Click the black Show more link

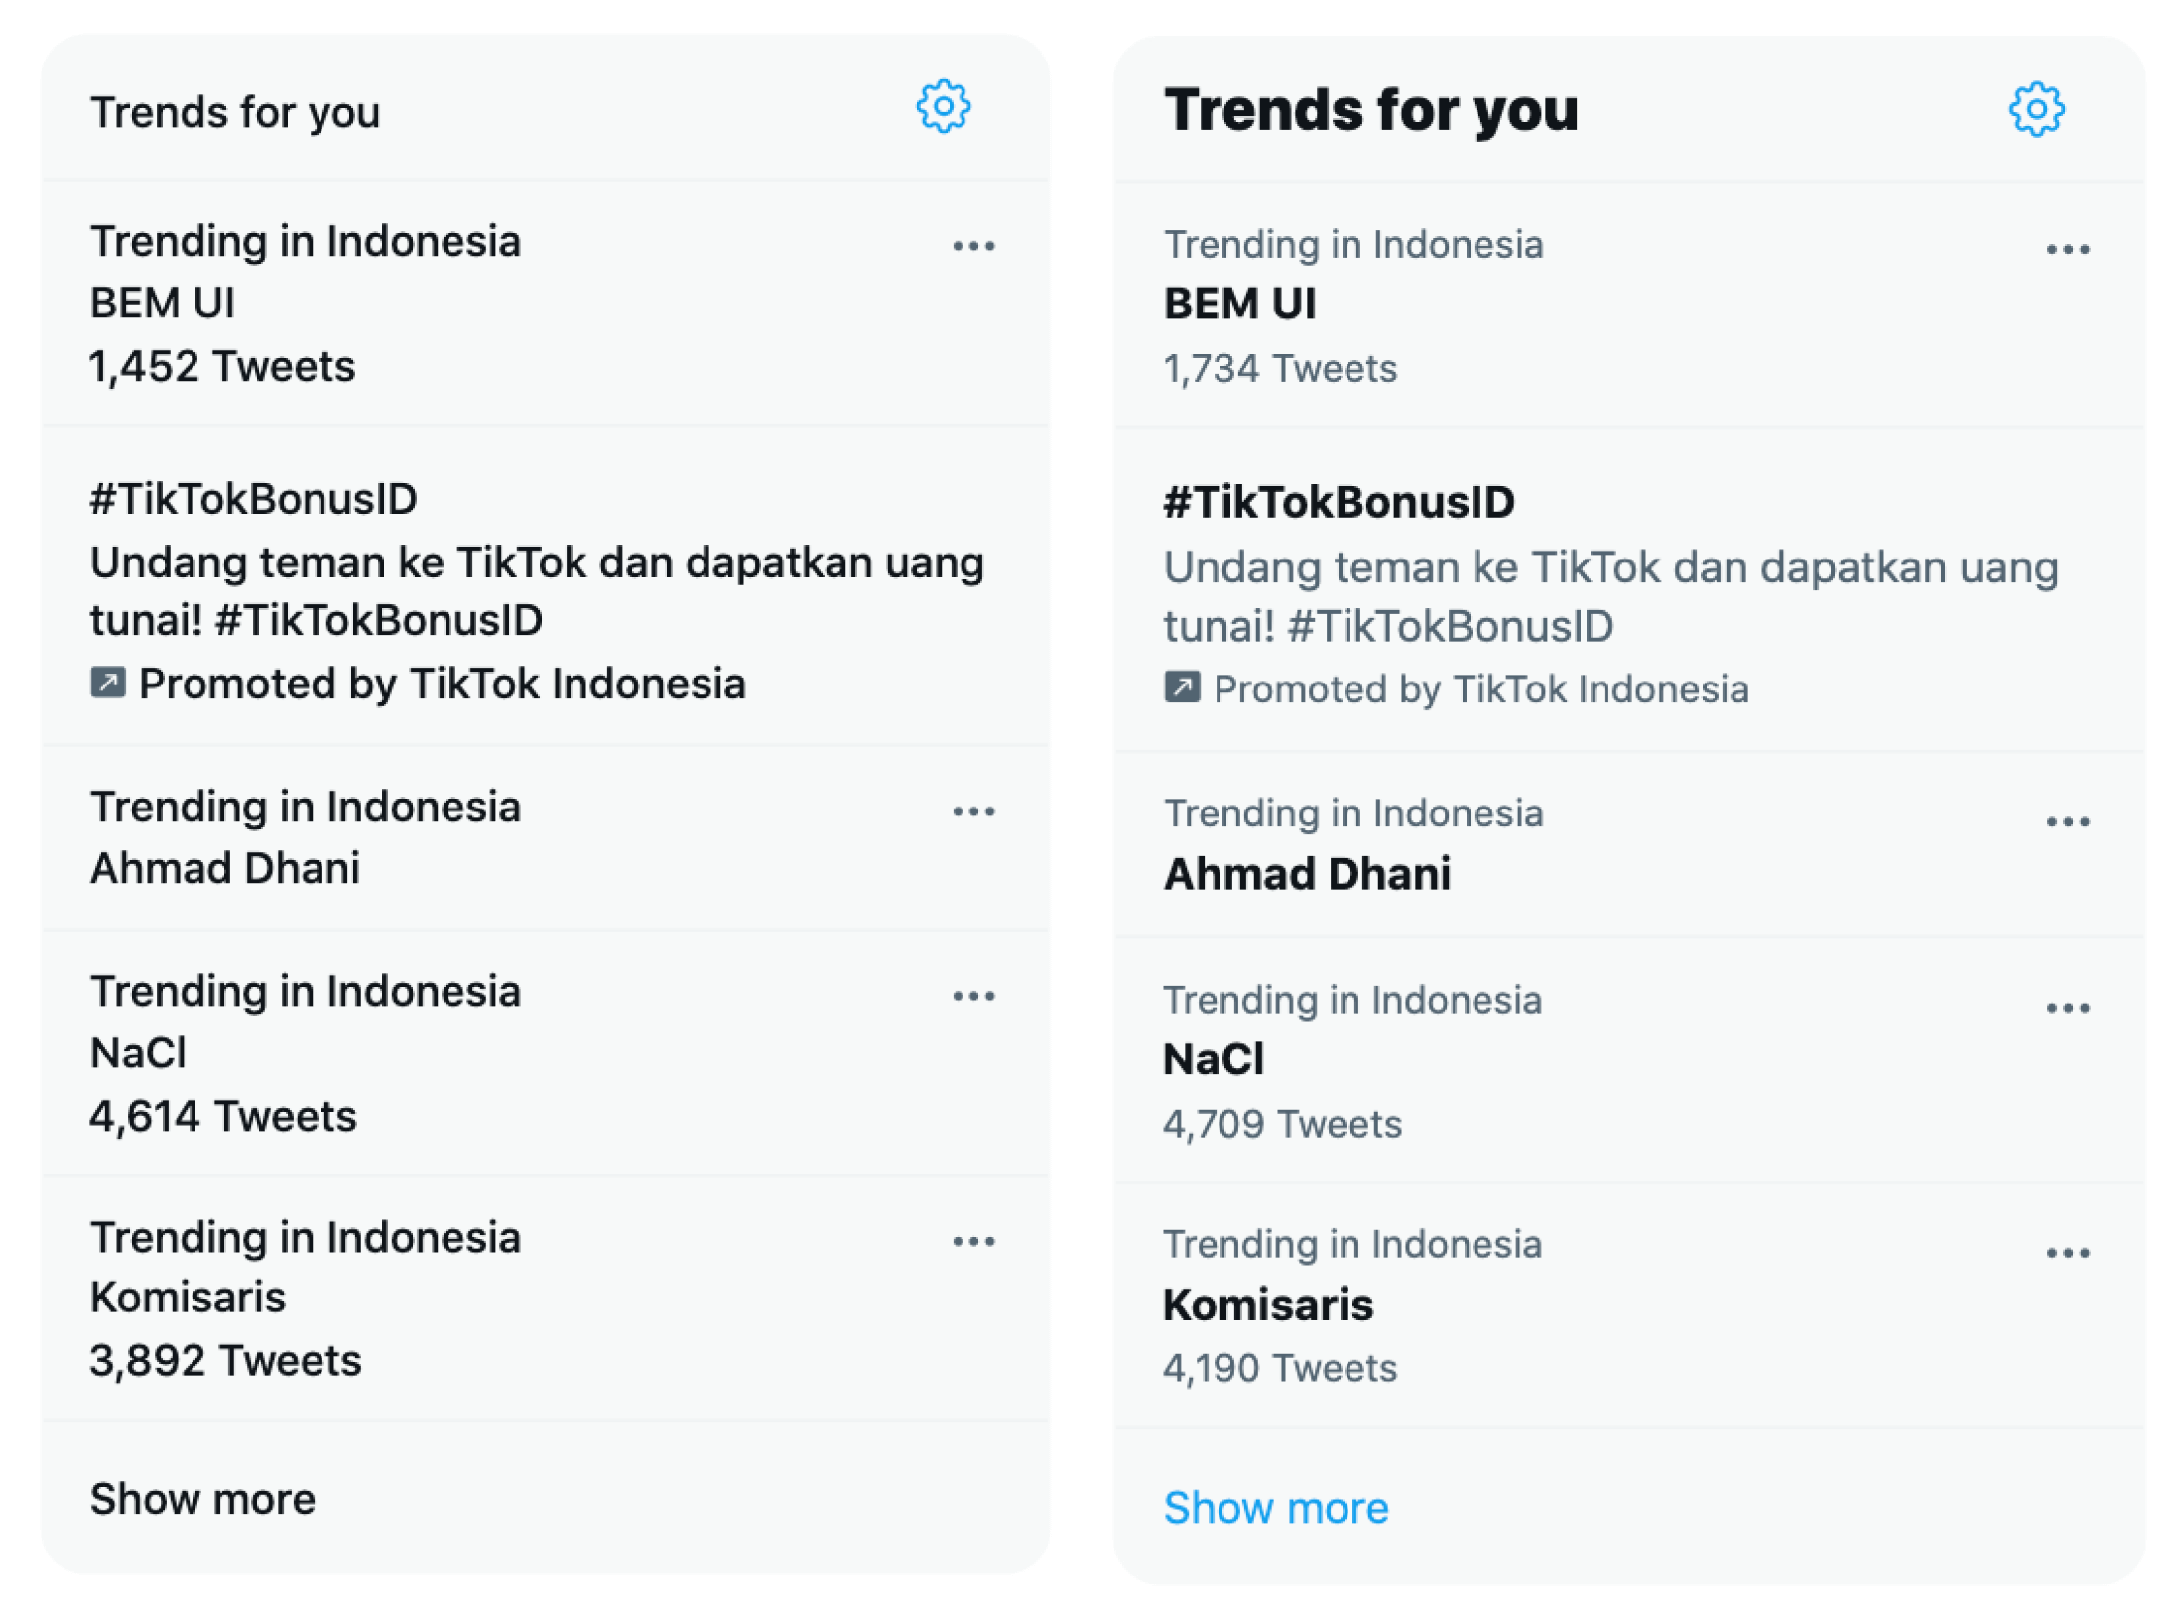pyautogui.click(x=202, y=1498)
